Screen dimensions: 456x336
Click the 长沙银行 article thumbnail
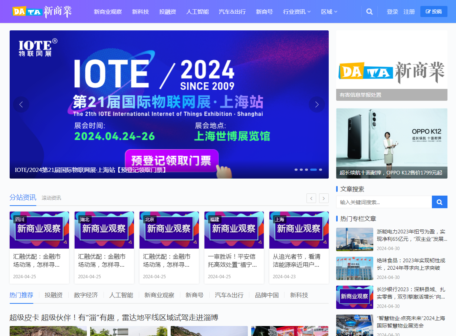coord(355,297)
